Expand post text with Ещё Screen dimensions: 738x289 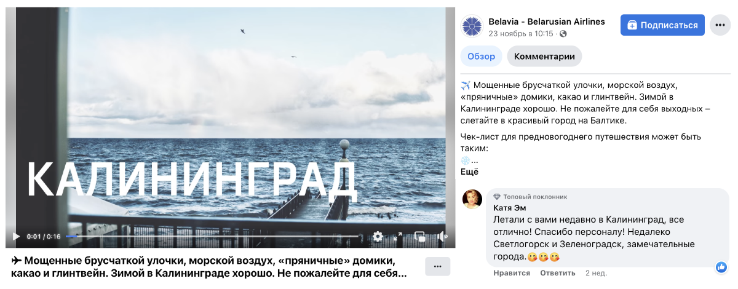[469, 172]
